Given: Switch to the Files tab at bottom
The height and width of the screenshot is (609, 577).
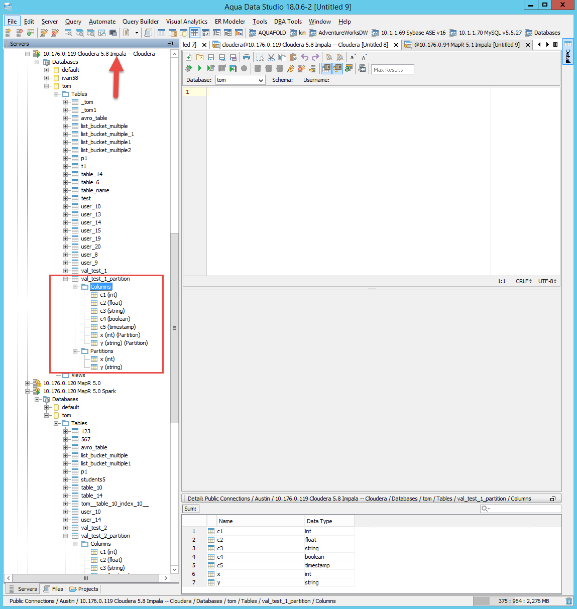Looking at the screenshot, I should pyautogui.click(x=53, y=589).
